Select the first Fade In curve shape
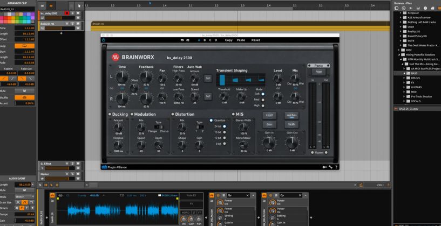 (x=4, y=78)
